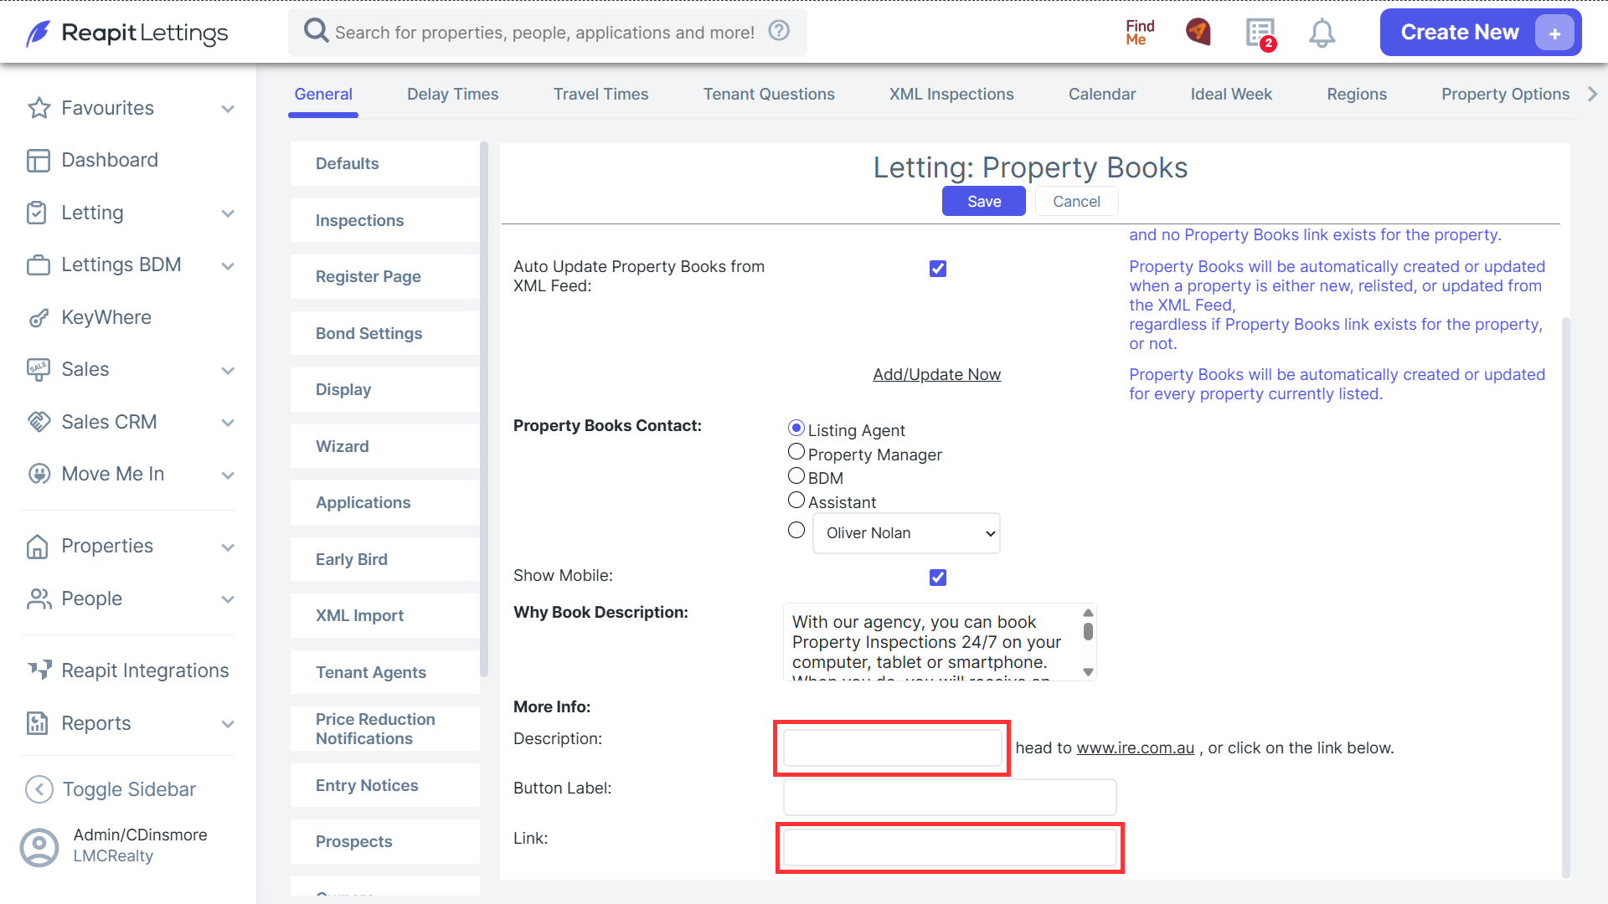Show more tabs with right arrow

pyautogui.click(x=1592, y=95)
